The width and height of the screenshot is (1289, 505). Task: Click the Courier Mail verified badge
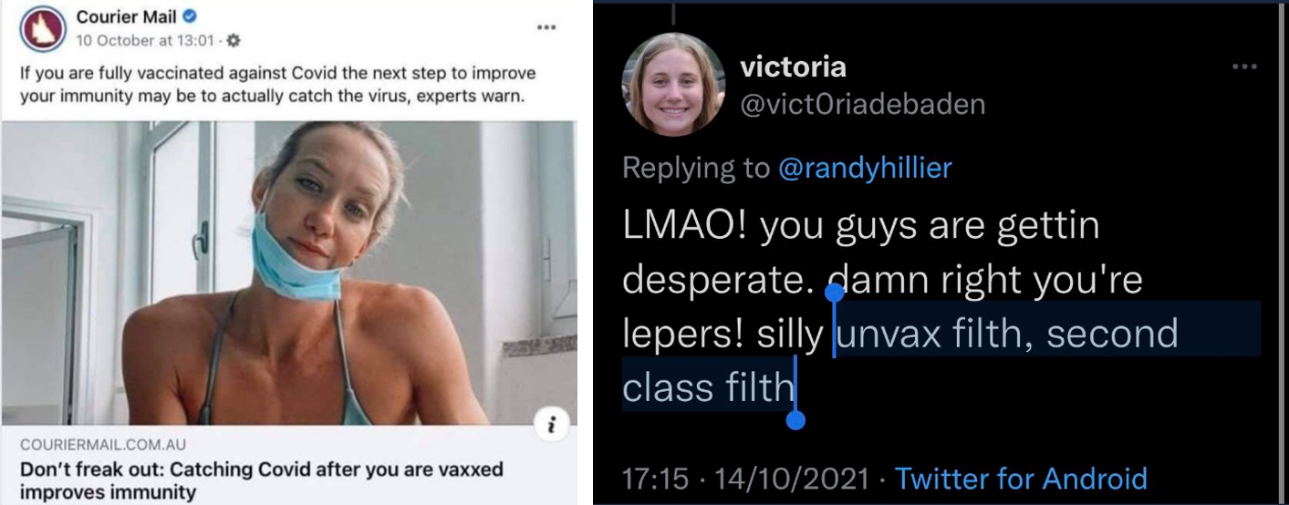click(190, 17)
